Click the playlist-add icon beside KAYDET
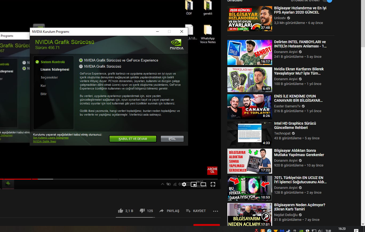Viewport: 365px width, 232px height. [x=188, y=211]
